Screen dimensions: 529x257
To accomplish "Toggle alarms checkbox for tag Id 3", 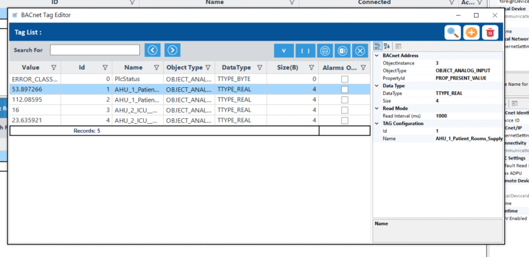I will (x=344, y=110).
